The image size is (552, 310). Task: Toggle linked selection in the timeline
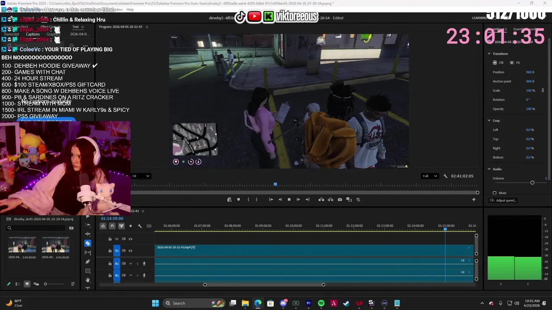[121, 226]
